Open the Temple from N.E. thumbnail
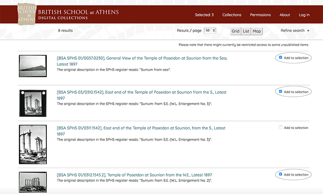The height and width of the screenshot is (194, 323). pos(30,182)
